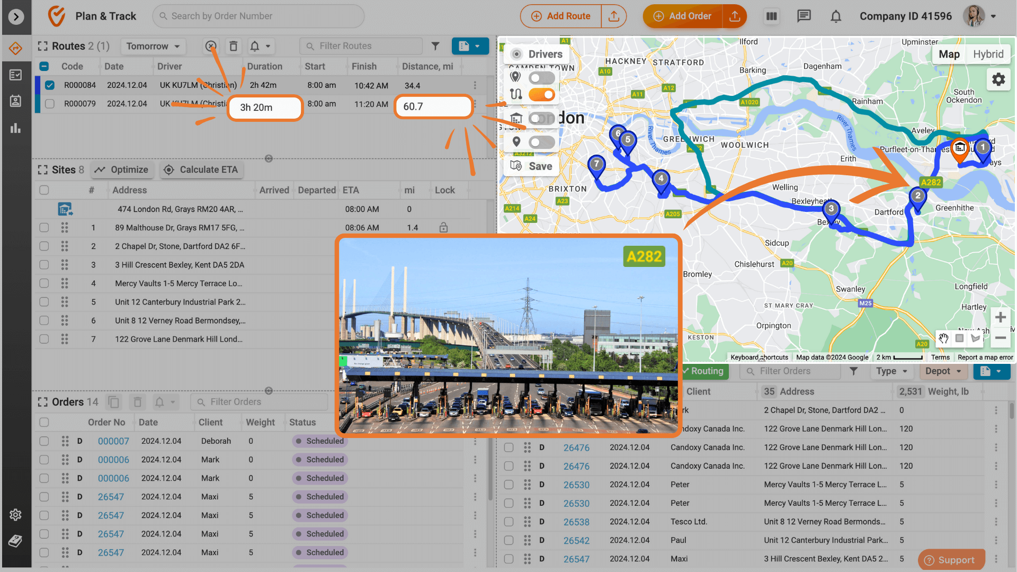Open the Type dropdown
This screenshot has height=572, width=1017.
pyautogui.click(x=892, y=371)
